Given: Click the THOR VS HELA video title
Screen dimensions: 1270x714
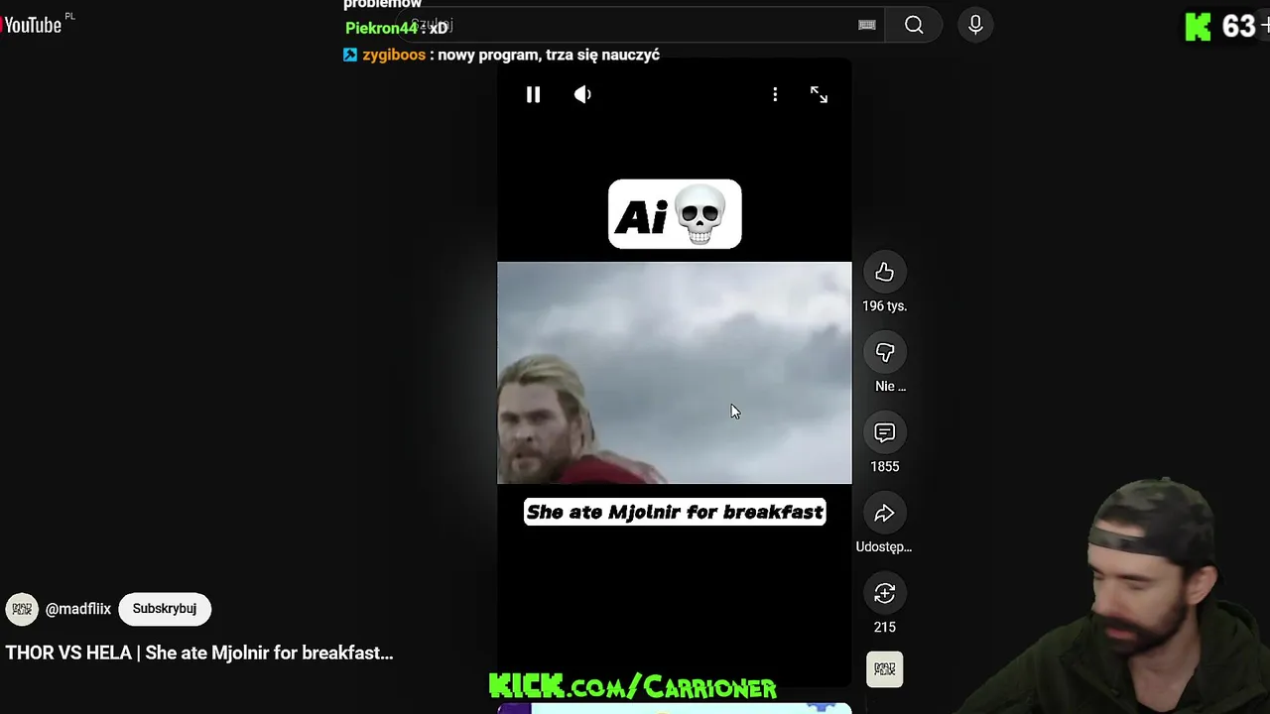Looking at the screenshot, I should point(199,653).
